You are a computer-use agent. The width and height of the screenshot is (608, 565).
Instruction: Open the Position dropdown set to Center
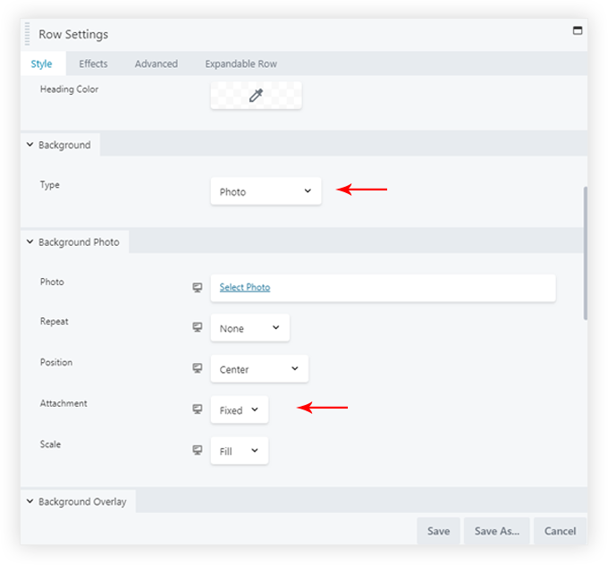click(259, 368)
